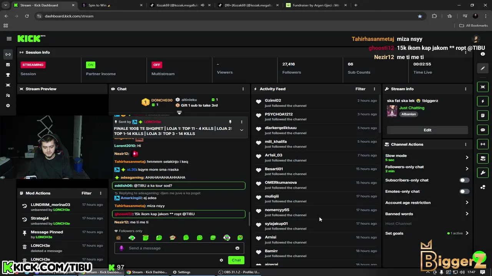492x276 pixels.
Task: Reload the page
Action: pos(27,16)
